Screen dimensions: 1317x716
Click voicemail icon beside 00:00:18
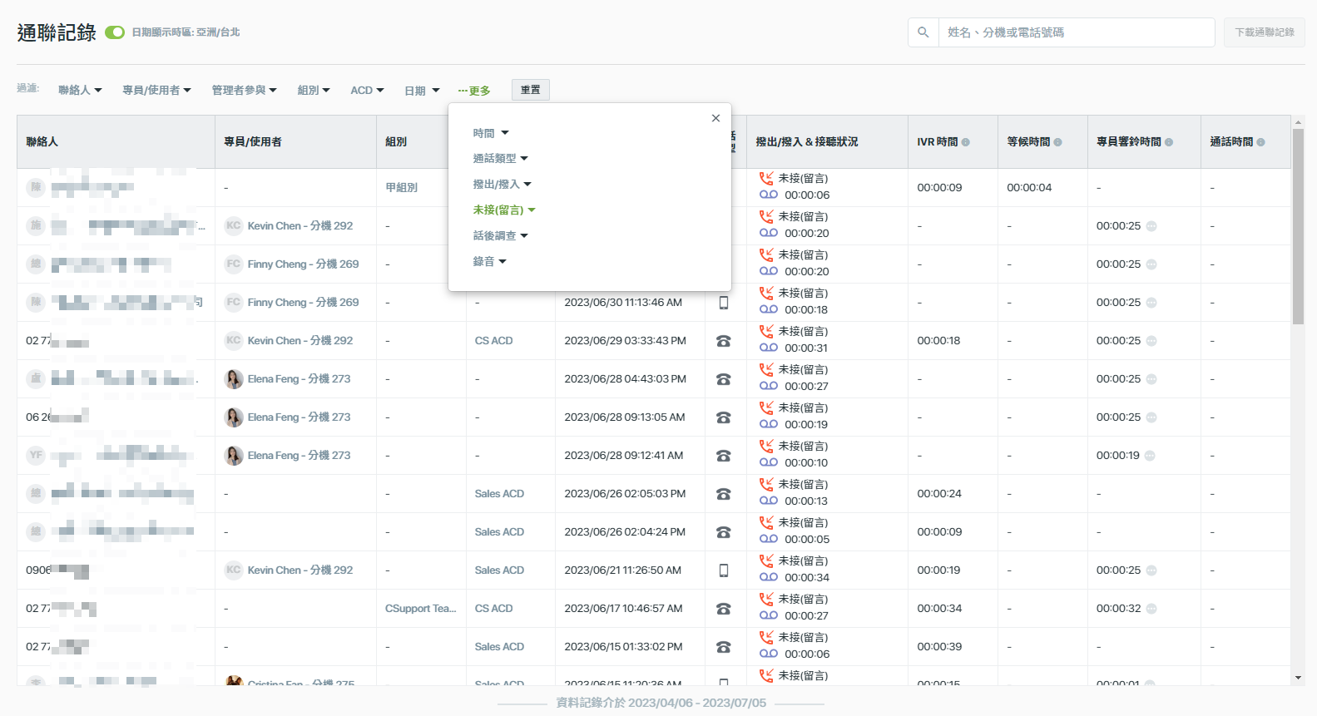point(769,309)
